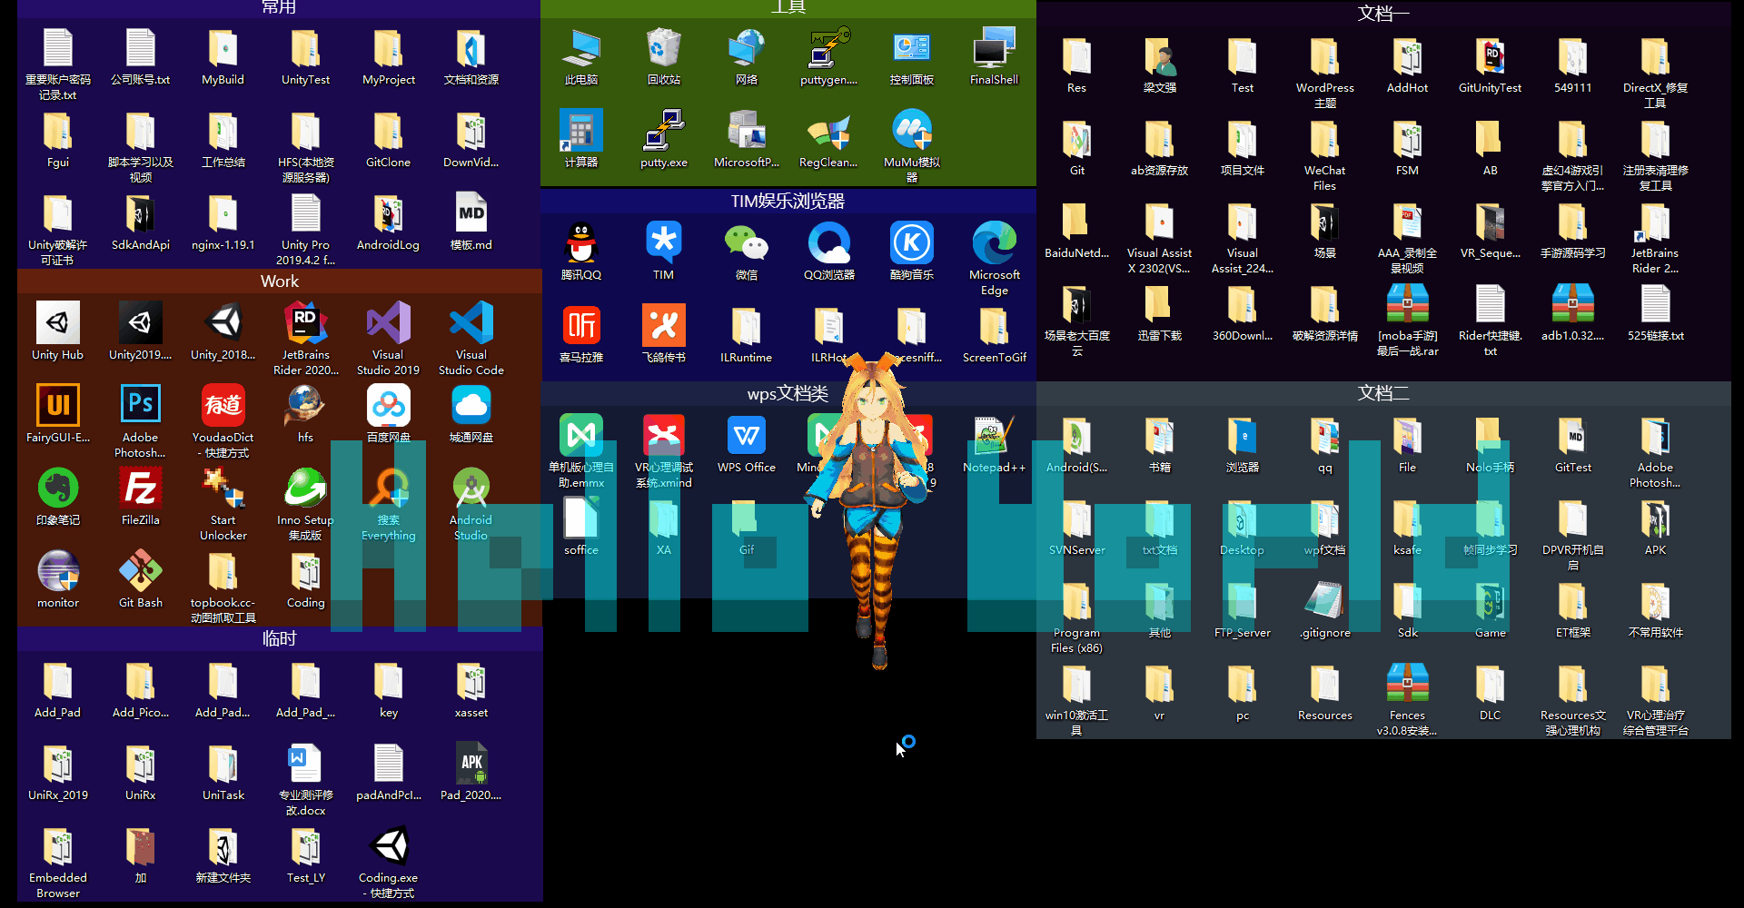This screenshot has height=908, width=1744.
Task: Open the Unity Hub icon
Action: pyautogui.click(x=58, y=331)
